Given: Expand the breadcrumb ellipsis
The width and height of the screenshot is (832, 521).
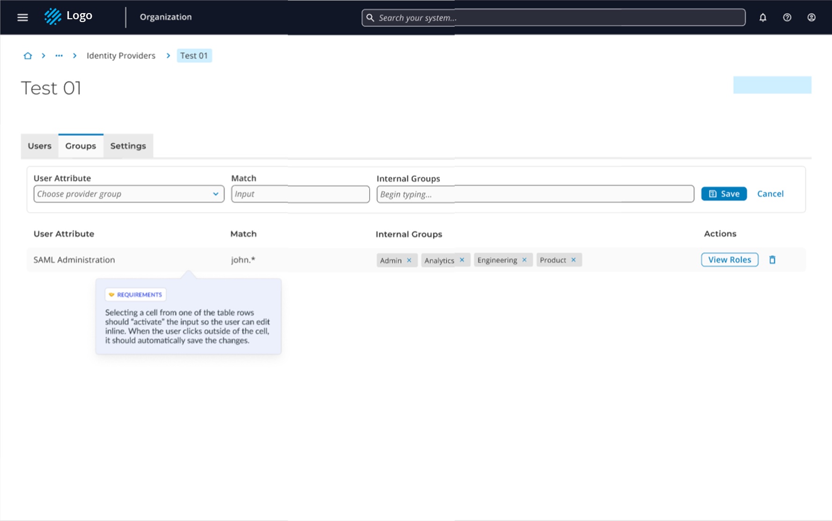Looking at the screenshot, I should 59,56.
